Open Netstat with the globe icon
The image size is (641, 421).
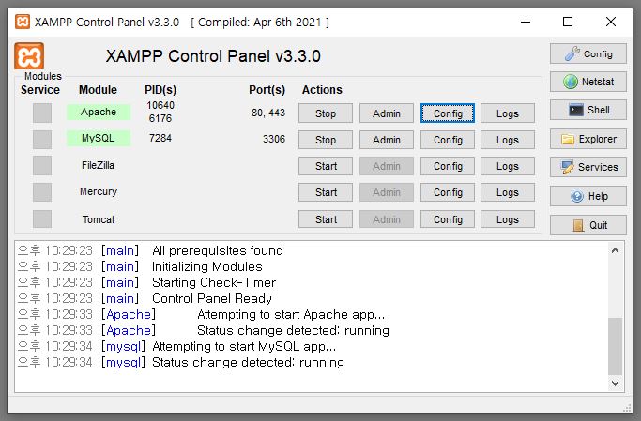pos(588,82)
